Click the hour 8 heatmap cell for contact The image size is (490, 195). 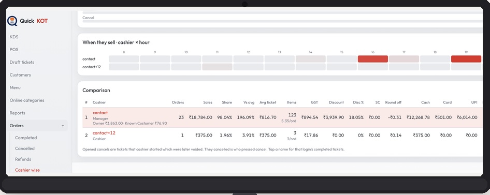click(124, 59)
